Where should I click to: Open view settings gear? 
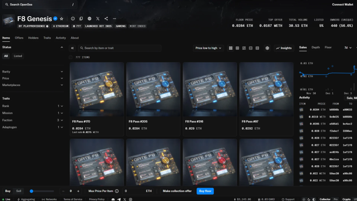(x=267, y=48)
